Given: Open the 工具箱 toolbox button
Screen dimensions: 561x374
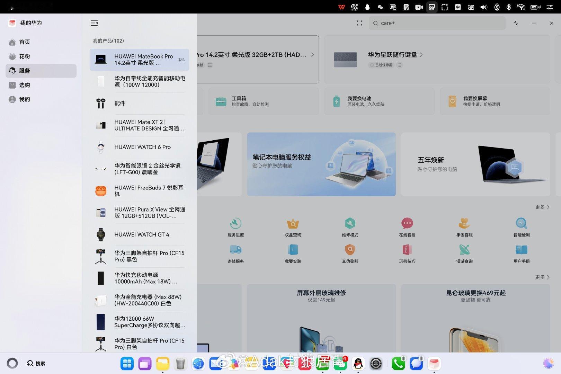Looking at the screenshot, I should (264, 101).
